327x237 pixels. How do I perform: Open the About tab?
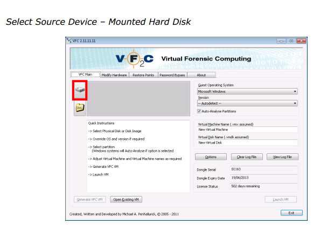point(201,75)
